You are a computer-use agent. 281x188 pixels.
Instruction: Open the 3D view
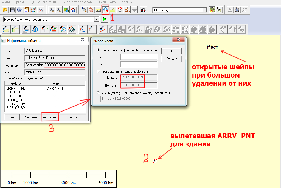(x=219, y=10)
